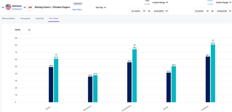The width and height of the screenshot is (232, 112).
Task: Click the Quality pre bar 41.5
Action: (169, 87)
